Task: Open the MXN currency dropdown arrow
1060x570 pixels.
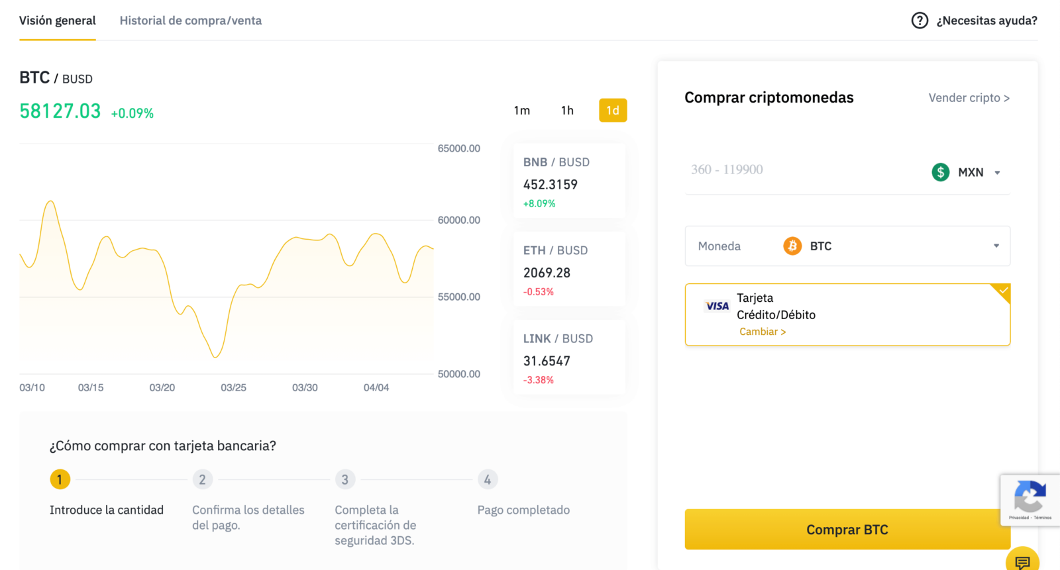Action: tap(997, 173)
